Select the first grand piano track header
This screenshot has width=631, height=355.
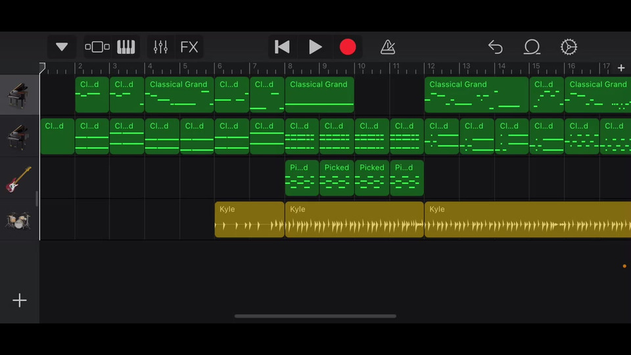pos(19,95)
